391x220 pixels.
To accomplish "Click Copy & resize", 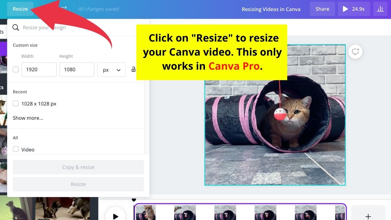I will [x=78, y=167].
